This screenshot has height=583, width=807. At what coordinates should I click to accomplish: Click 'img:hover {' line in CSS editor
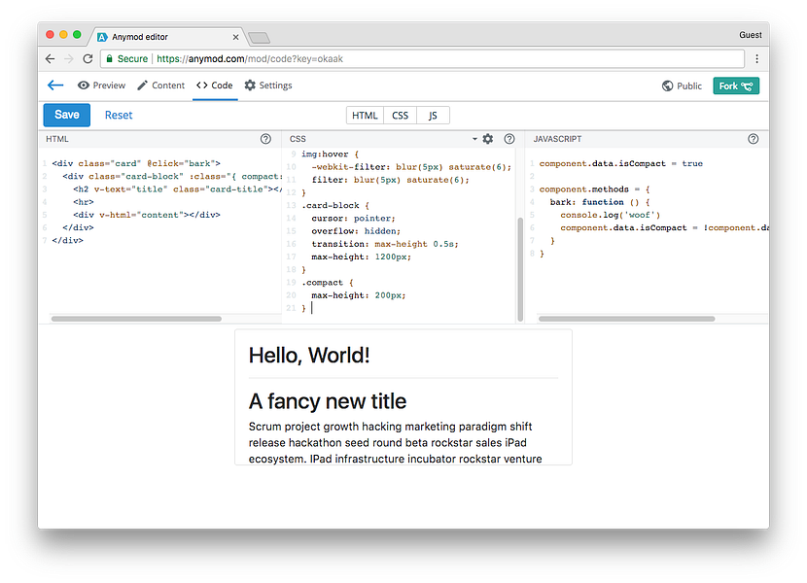330,154
